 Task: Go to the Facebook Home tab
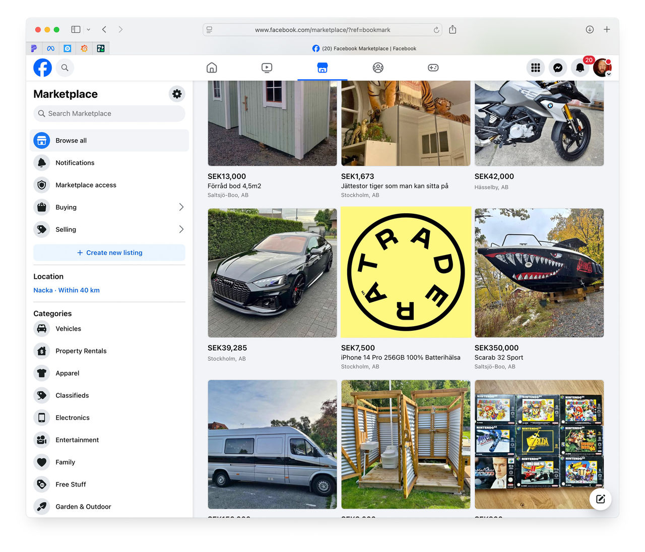tap(212, 68)
